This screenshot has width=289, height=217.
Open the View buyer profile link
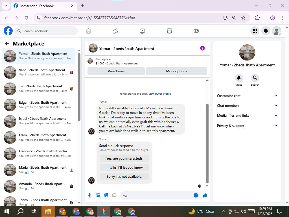coord(160,94)
